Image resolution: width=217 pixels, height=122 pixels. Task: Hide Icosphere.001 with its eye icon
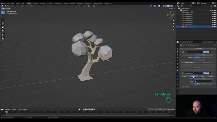(213, 14)
